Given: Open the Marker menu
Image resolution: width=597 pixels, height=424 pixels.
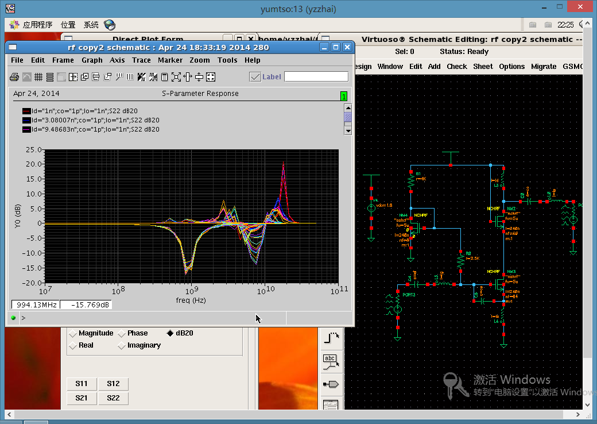Looking at the screenshot, I should (170, 60).
